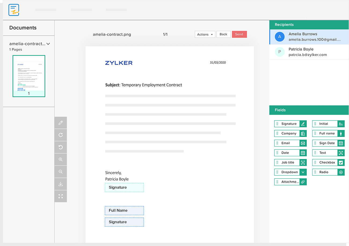Click the Date field calendar icon

click(303, 153)
